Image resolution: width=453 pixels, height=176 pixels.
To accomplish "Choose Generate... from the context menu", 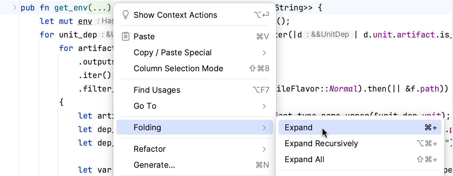I will tap(154, 165).
